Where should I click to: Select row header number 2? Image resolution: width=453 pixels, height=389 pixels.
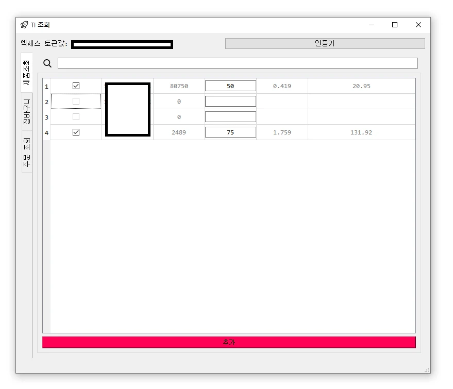(46, 102)
